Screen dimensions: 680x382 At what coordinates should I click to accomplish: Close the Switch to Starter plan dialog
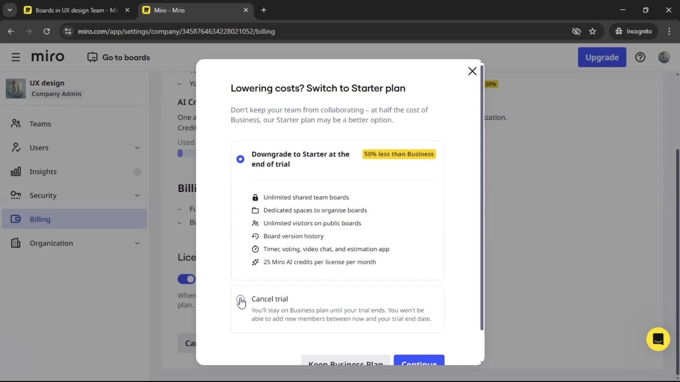[472, 71]
